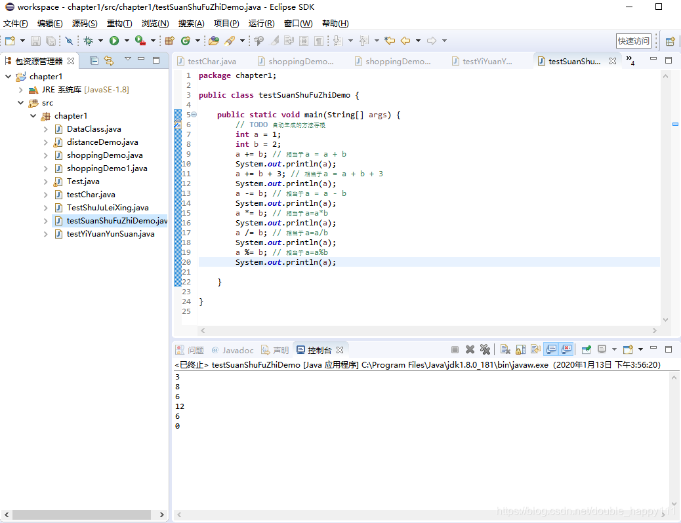Click Collapse All in Package Explorer

pos(94,61)
